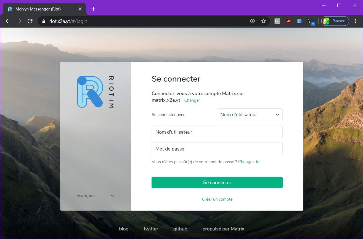The height and width of the screenshot is (239, 363).
Task: Click the install app plus icon in address bar
Action: coord(252,21)
